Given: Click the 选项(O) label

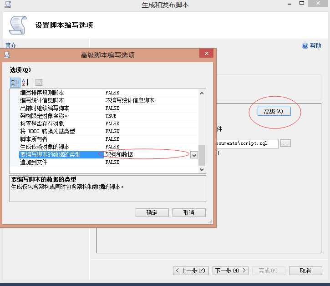Looking at the screenshot, I should click(x=20, y=70).
